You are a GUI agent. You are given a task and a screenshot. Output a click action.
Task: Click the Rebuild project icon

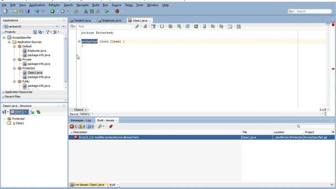point(92,11)
